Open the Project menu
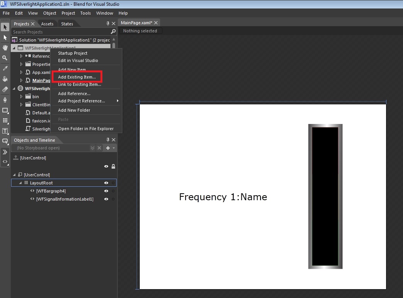The width and height of the screenshot is (403, 298). pos(68,13)
